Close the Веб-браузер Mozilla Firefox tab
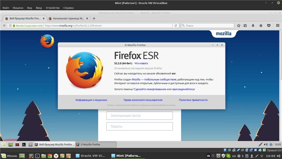Image resolution: width=282 pixels, height=159 pixels. (43, 18)
